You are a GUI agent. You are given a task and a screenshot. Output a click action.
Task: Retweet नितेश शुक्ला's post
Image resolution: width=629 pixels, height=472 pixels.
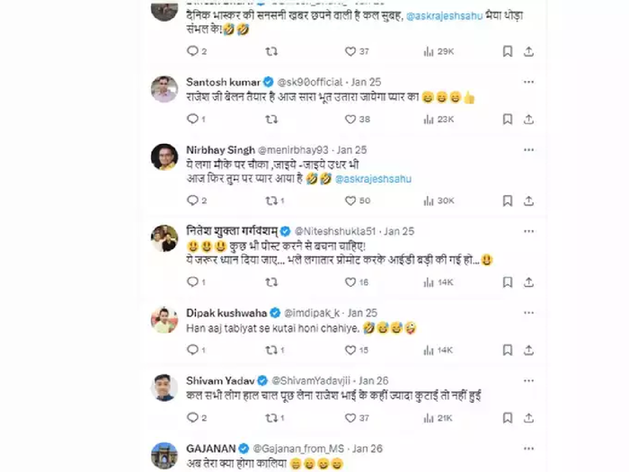click(270, 282)
